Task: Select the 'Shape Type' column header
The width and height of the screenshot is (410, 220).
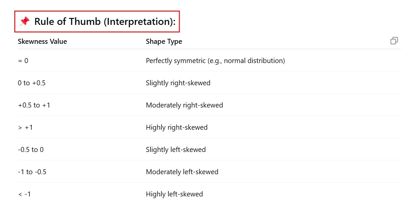Action: 164,41
